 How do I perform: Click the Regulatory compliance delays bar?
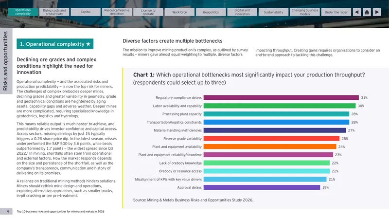coord(281,98)
